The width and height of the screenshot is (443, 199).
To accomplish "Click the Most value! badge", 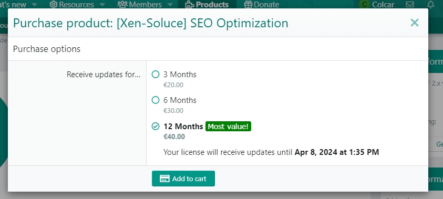I will [228, 127].
